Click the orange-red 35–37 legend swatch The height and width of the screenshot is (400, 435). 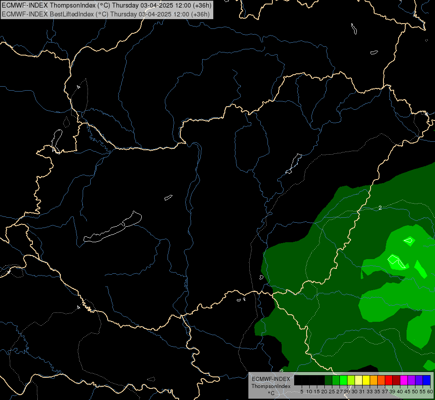click(x=381, y=380)
